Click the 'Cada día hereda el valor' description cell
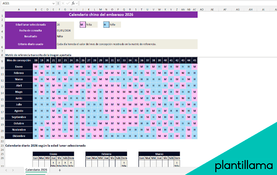This screenshot has height=175, width=277. 127,44
